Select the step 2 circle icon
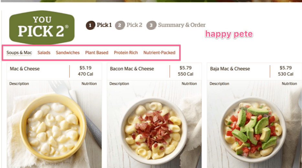The image size is (302, 168). 120,25
